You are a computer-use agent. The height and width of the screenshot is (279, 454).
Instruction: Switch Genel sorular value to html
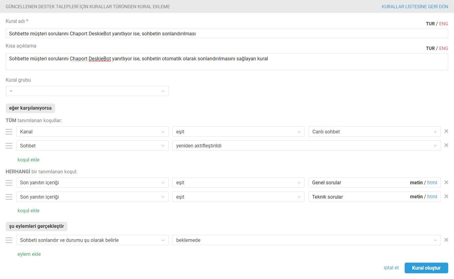click(x=432, y=183)
